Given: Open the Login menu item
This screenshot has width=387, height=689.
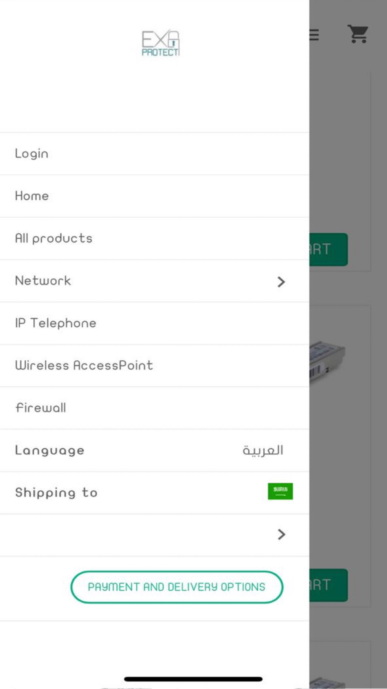Looking at the screenshot, I should tap(154, 154).
